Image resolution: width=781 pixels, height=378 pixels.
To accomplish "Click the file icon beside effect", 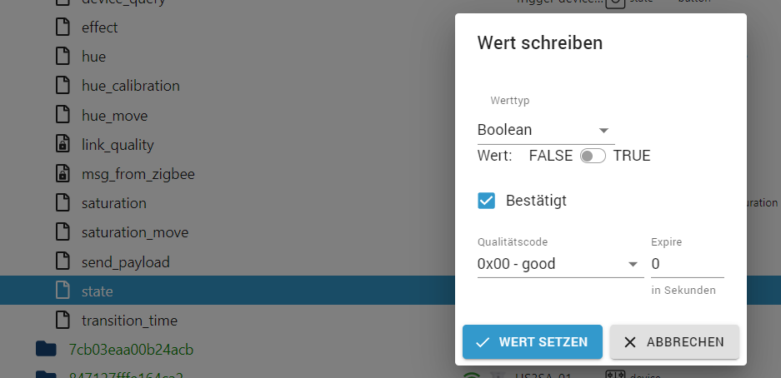I will tap(63, 27).
